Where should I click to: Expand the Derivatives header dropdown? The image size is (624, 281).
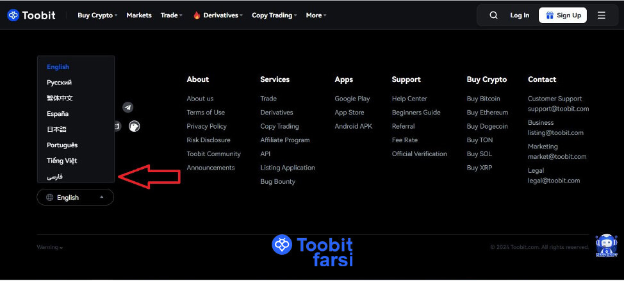[x=218, y=15]
